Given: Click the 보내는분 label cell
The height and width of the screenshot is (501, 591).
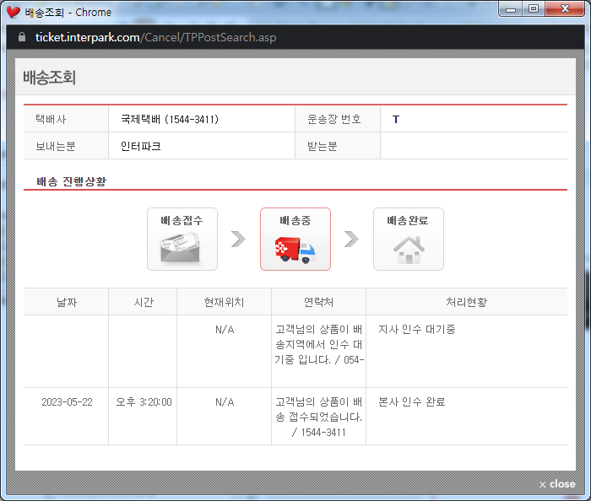Looking at the screenshot, I should coord(66,146).
